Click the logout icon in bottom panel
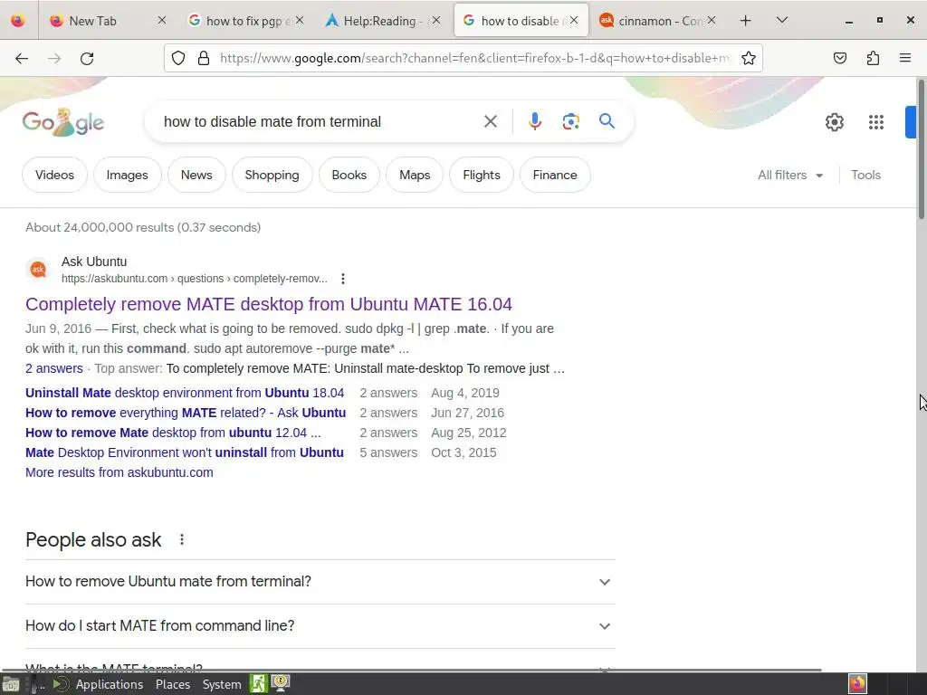Viewport: 927px width, 695px height. point(258,684)
